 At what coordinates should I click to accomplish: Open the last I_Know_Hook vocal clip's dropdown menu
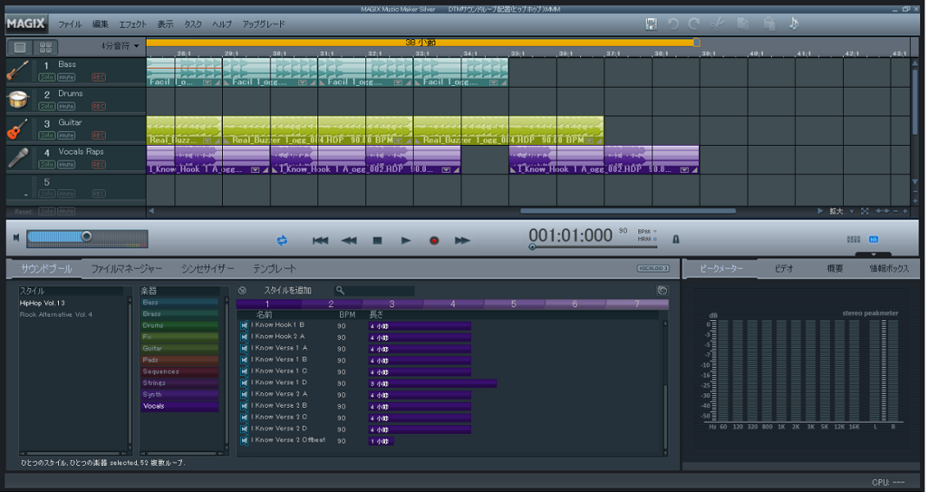pyautogui.click(x=684, y=169)
